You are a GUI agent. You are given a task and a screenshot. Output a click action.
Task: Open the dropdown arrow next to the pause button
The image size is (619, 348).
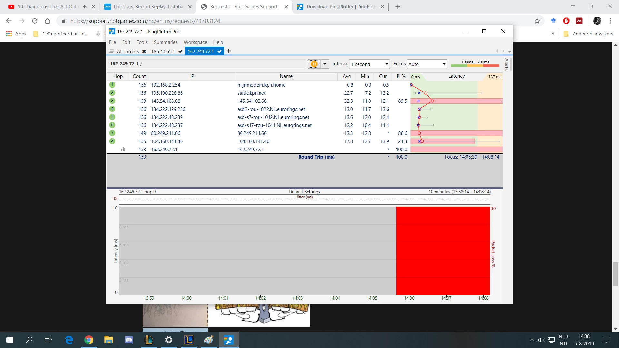coord(325,64)
